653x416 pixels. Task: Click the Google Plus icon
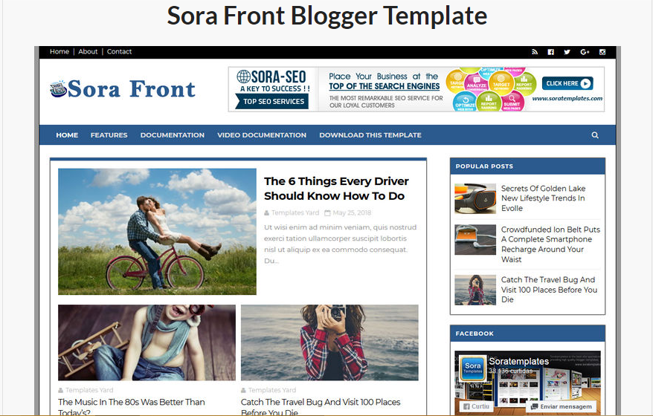pyautogui.click(x=585, y=52)
